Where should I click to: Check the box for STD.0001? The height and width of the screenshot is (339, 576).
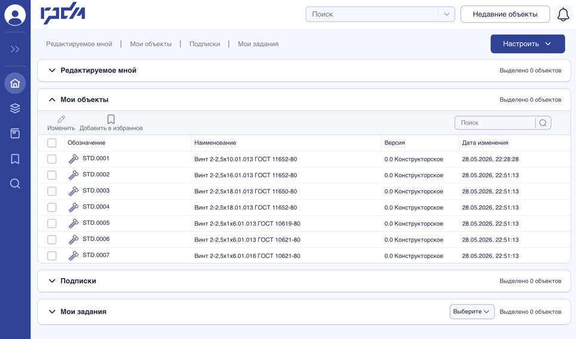[x=52, y=159]
